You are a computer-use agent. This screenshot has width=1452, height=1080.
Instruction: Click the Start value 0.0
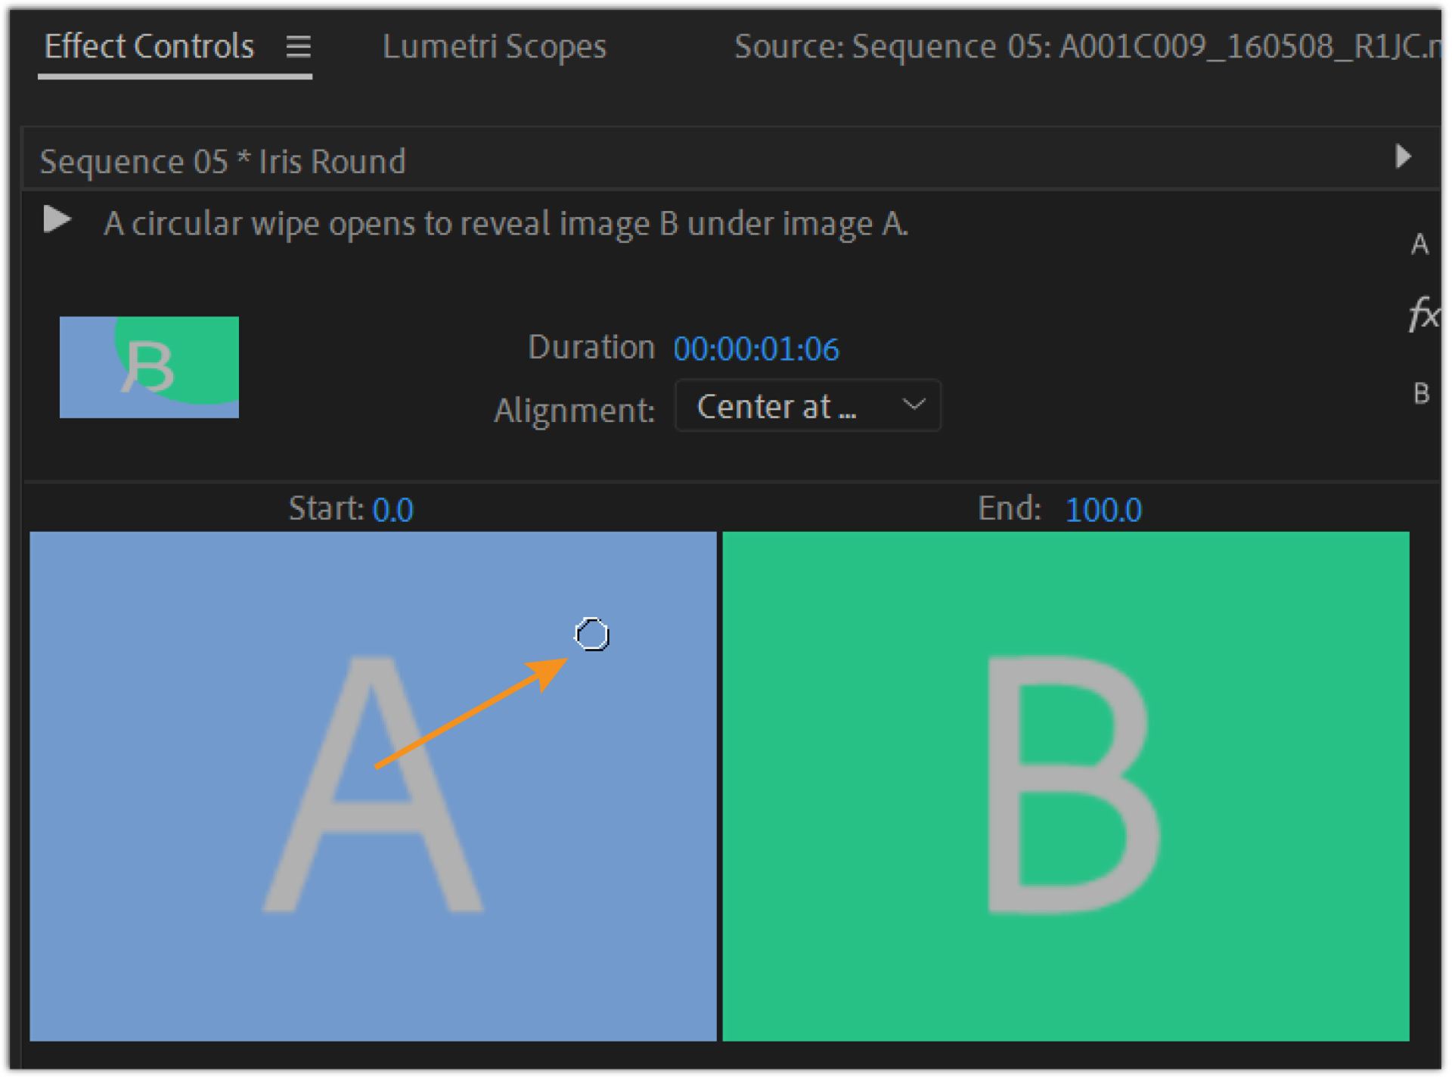pyautogui.click(x=392, y=510)
